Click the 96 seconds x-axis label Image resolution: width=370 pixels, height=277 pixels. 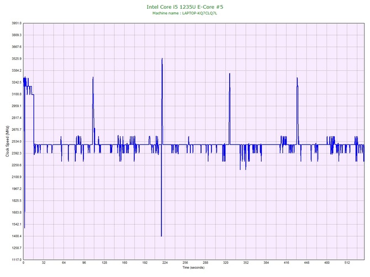[x=84, y=263]
